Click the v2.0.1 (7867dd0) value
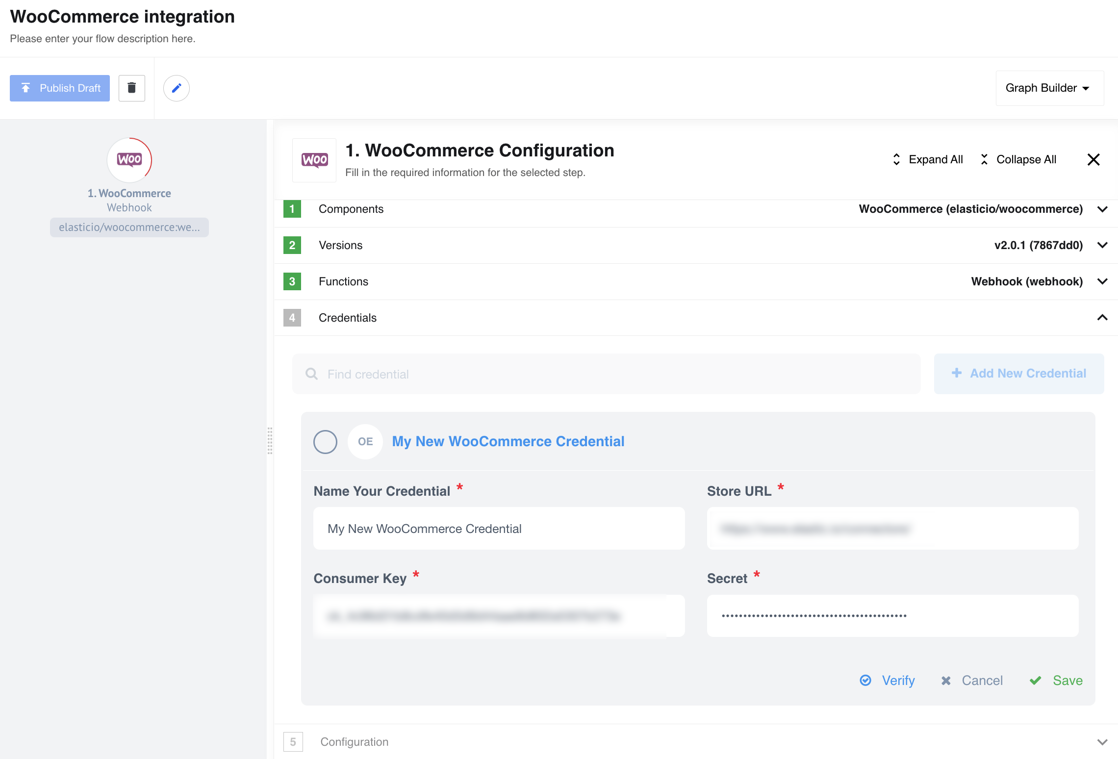 [1039, 245]
